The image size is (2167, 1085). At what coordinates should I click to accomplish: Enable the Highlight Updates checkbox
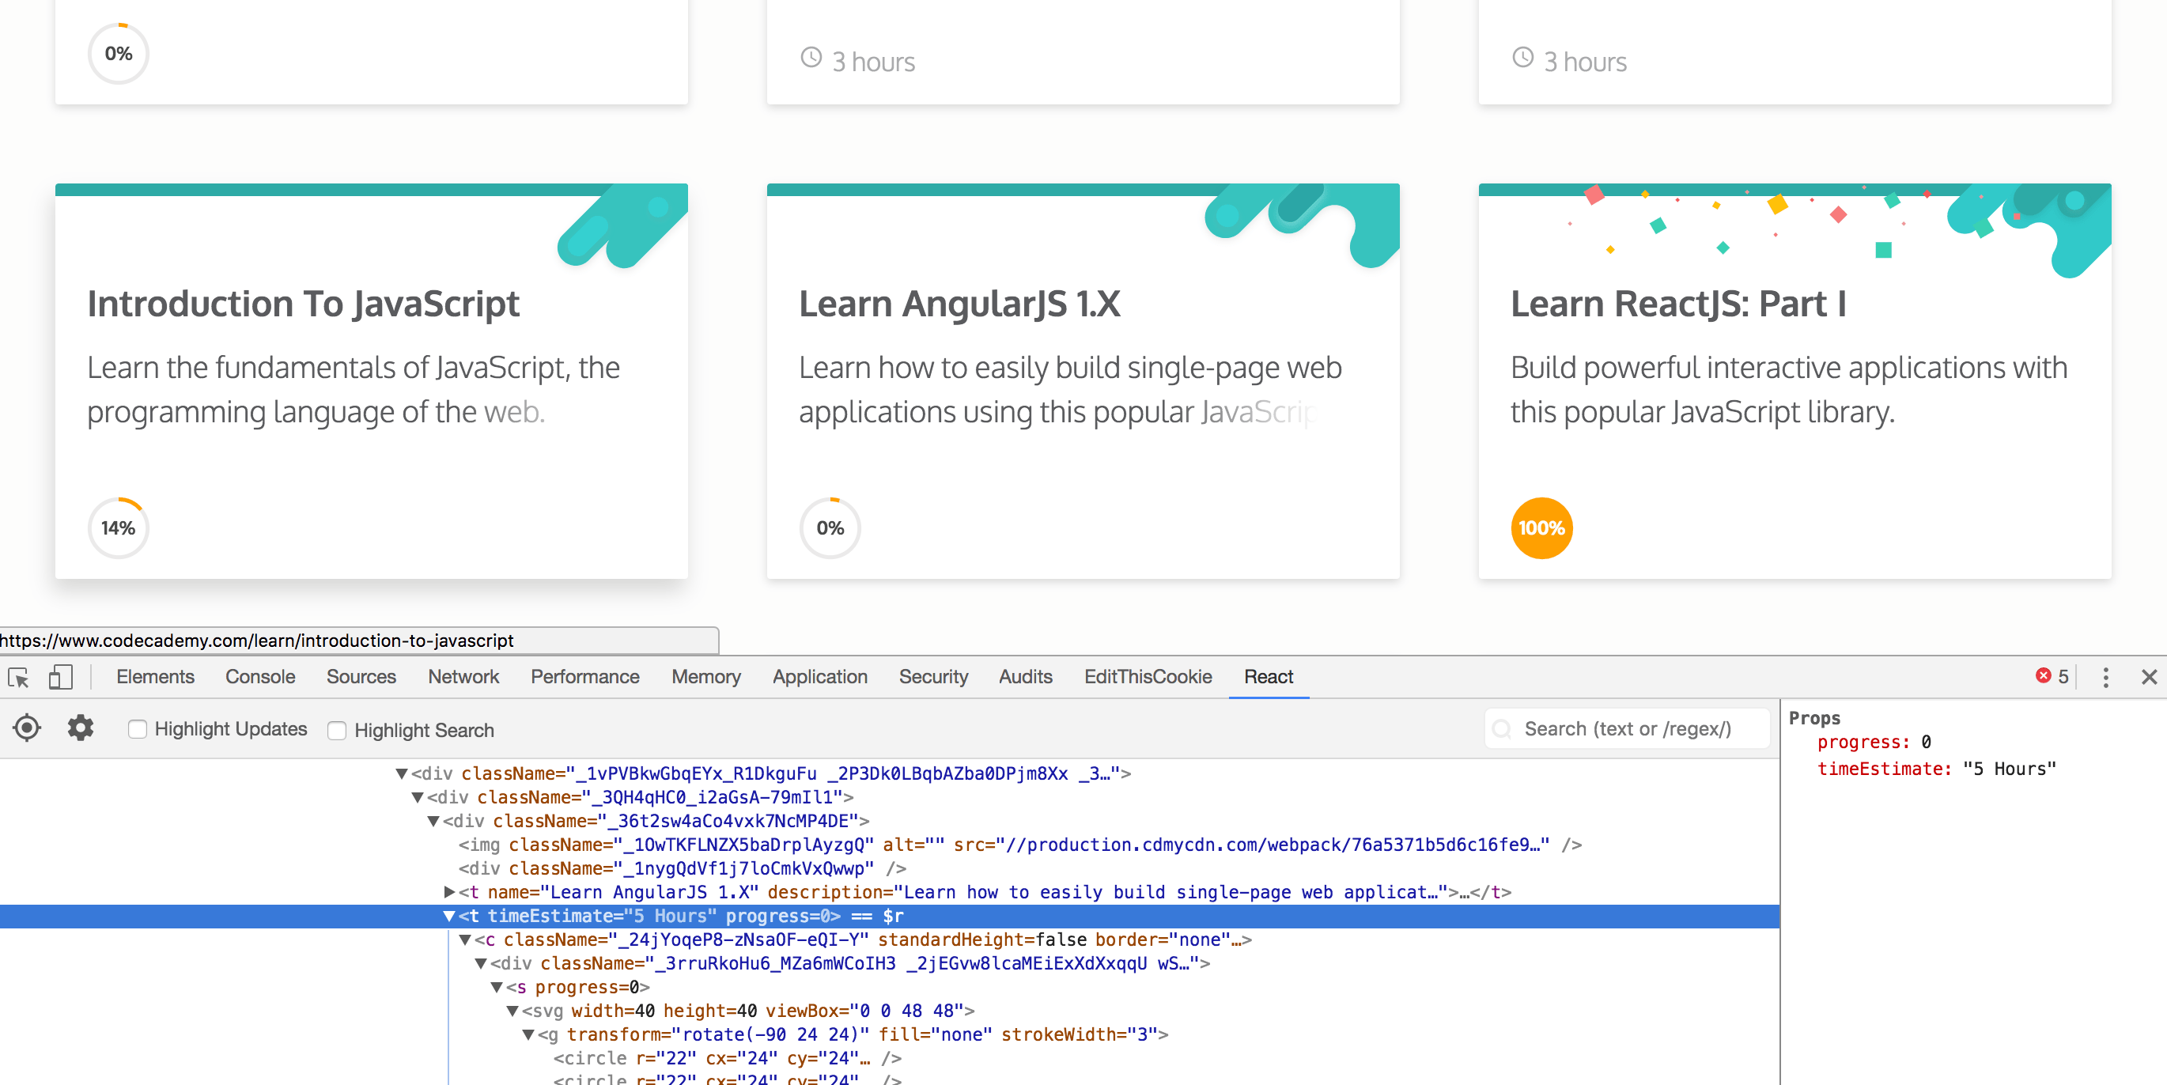click(137, 729)
